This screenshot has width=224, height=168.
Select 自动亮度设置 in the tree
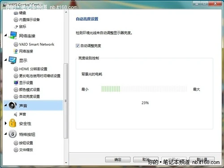click(x=30, y=97)
